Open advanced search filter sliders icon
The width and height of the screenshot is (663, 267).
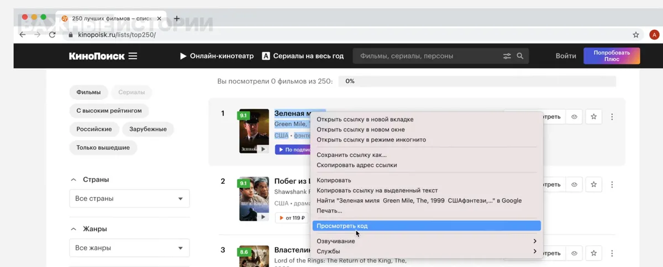coord(507,56)
